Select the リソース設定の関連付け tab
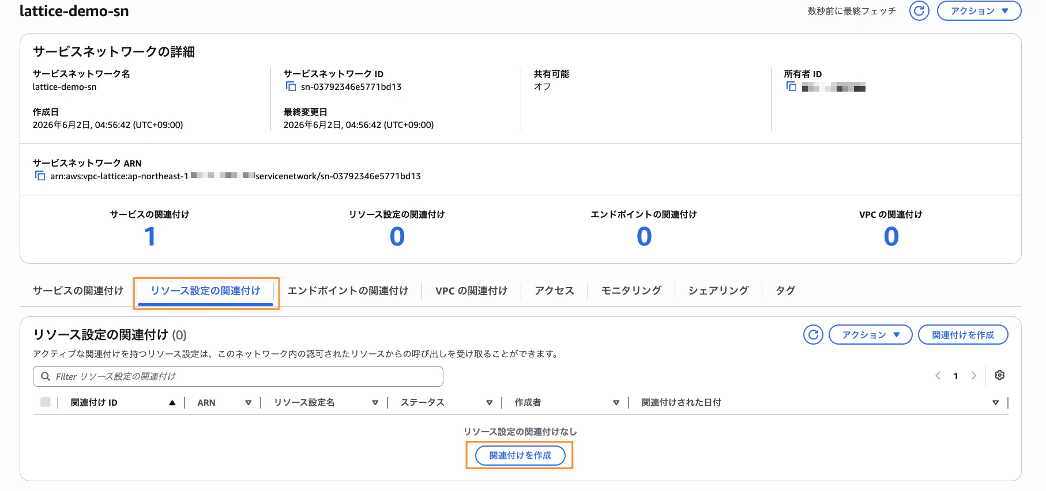Screen dimensions: 1046x491 pyautogui.click(x=205, y=291)
